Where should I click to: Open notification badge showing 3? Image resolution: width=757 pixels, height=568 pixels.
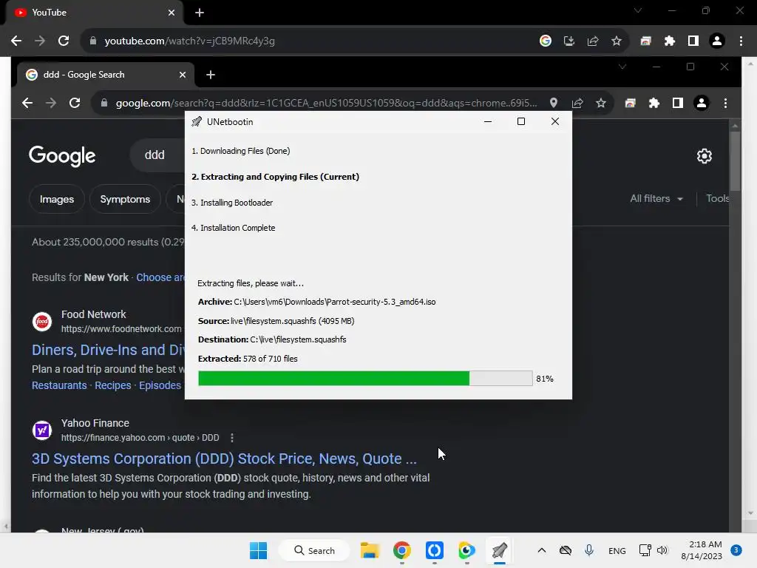tap(736, 550)
